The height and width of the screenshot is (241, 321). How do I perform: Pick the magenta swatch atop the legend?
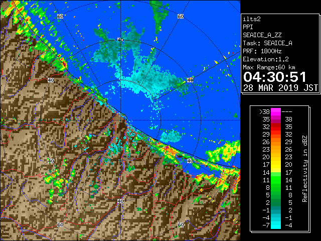pos(276,111)
